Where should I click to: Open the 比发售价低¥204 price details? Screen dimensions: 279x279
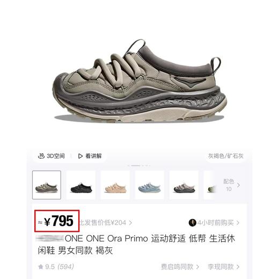tap(106, 223)
